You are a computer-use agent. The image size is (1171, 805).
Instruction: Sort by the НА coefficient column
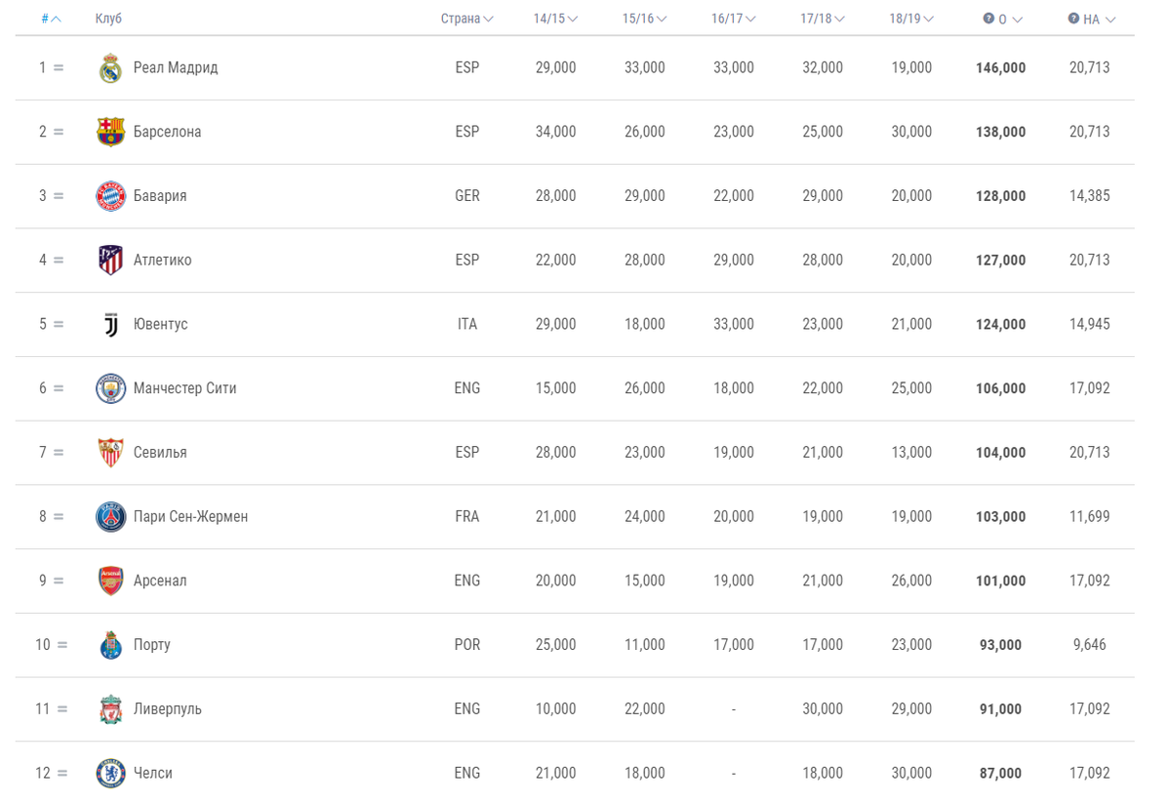(x=1099, y=19)
